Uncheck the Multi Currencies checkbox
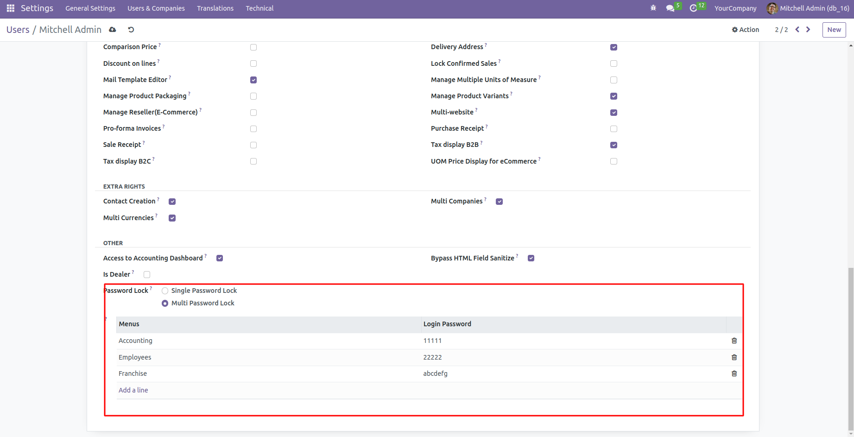Image resolution: width=854 pixels, height=437 pixels. pyautogui.click(x=172, y=218)
